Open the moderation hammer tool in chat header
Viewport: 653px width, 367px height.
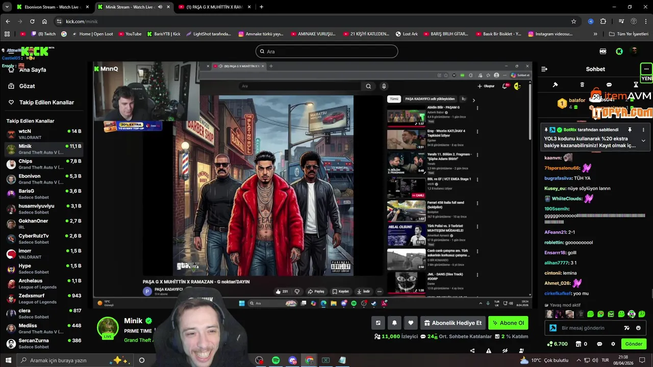(556, 85)
